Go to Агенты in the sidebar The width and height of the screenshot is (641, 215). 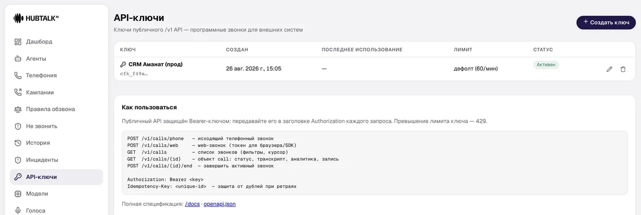pos(56,59)
